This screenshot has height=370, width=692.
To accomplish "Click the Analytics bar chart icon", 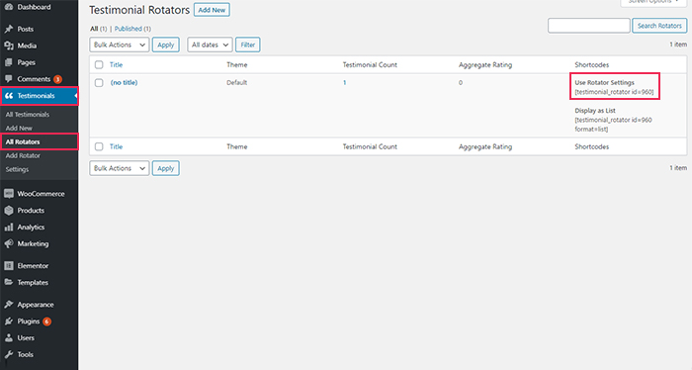I will [x=8, y=227].
